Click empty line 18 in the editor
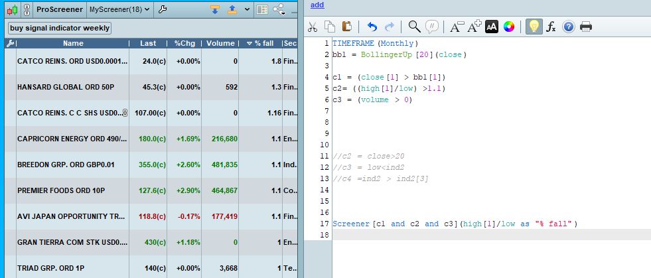Screen dimensions: 651x278 coord(492,235)
